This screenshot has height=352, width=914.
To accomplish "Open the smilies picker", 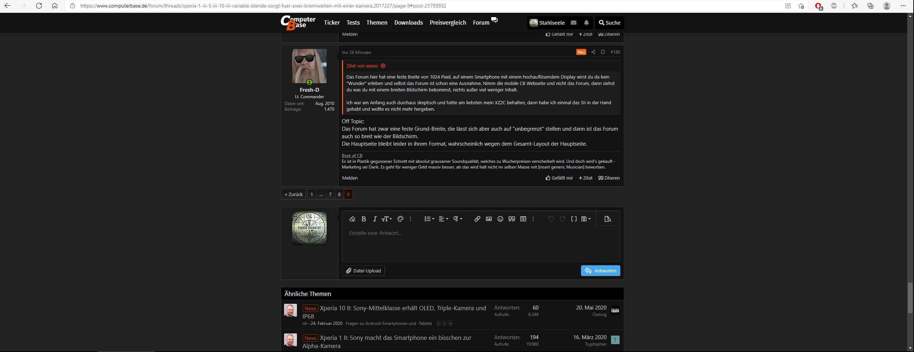I will 500,219.
